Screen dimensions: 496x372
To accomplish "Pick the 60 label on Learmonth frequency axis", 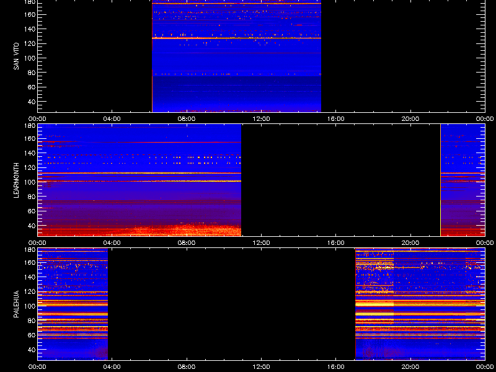I will pyautogui.click(x=32, y=211).
